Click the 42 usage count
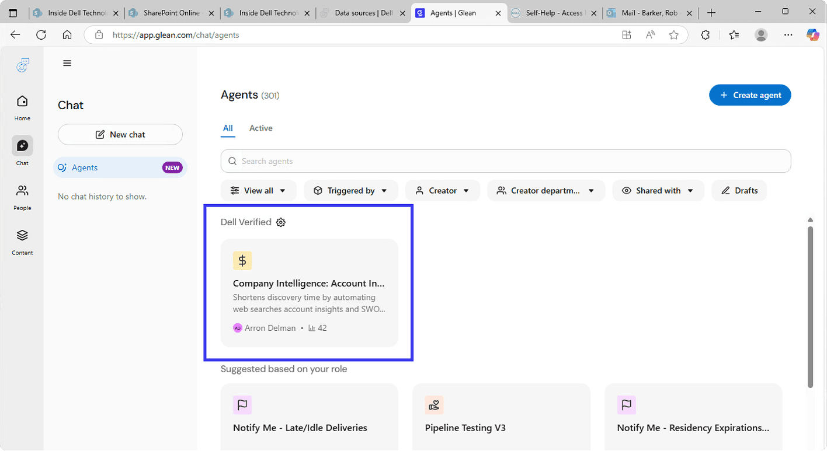Viewport: 827px width, 451px height. (x=322, y=328)
